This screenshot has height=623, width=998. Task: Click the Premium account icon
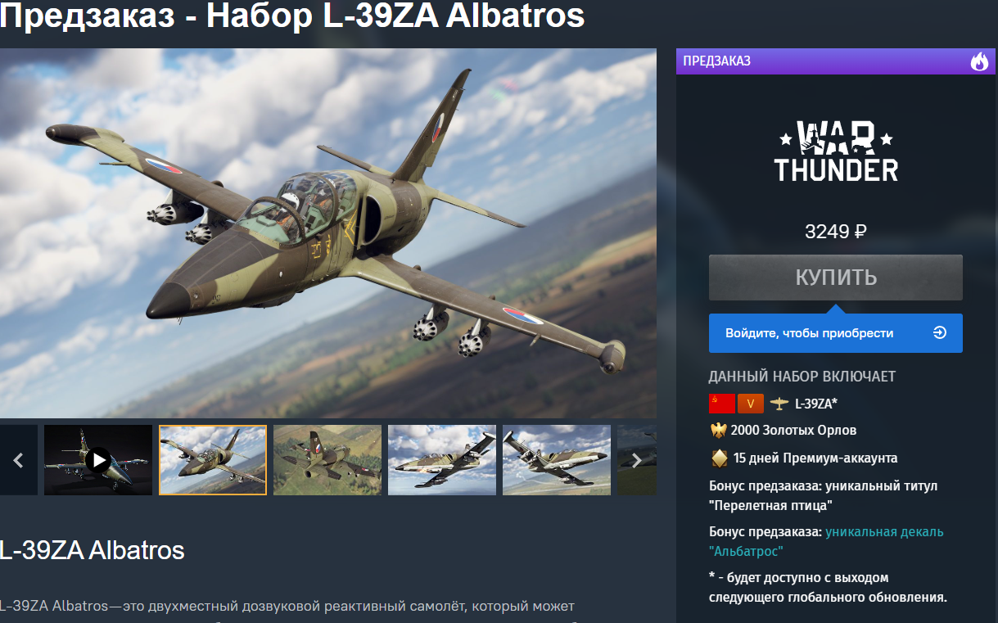pyautogui.click(x=719, y=458)
